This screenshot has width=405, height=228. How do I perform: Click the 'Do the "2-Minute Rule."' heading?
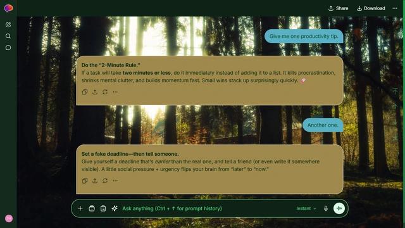[111, 65]
